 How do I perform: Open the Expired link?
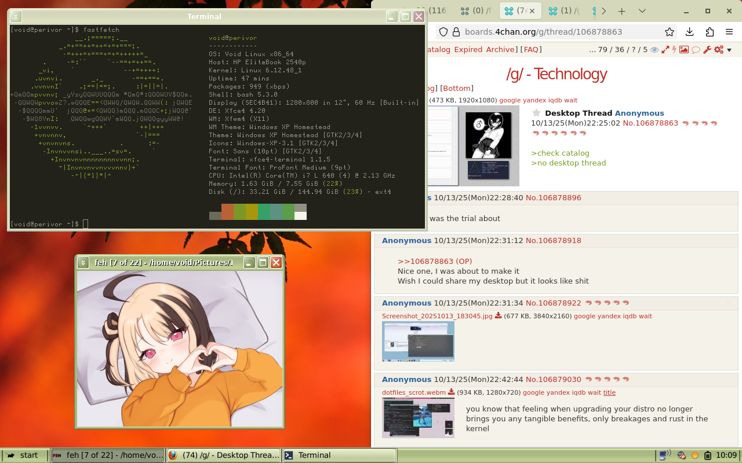(x=468, y=50)
